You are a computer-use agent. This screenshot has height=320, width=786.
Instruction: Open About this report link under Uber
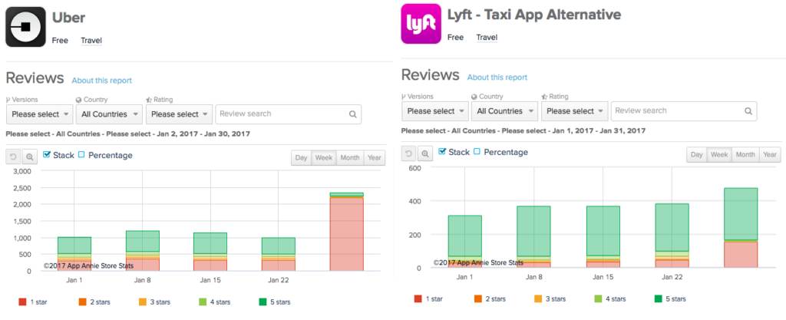[102, 80]
